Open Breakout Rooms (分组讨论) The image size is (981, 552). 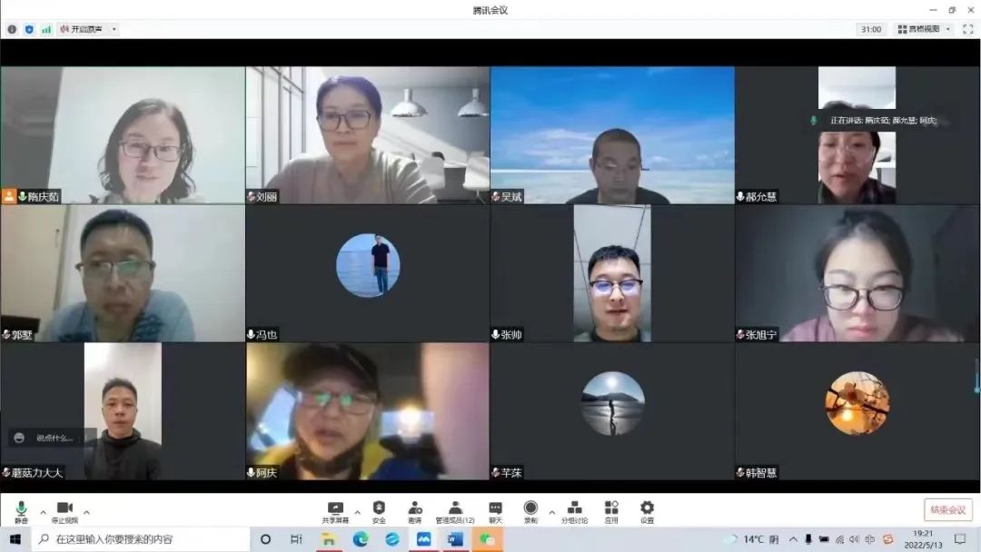pyautogui.click(x=574, y=510)
